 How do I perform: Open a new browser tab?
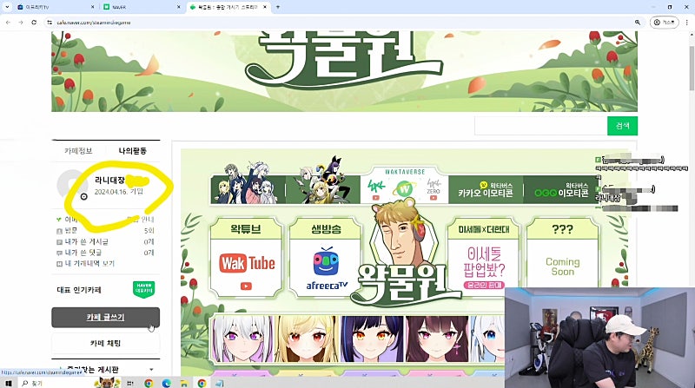[278, 7]
